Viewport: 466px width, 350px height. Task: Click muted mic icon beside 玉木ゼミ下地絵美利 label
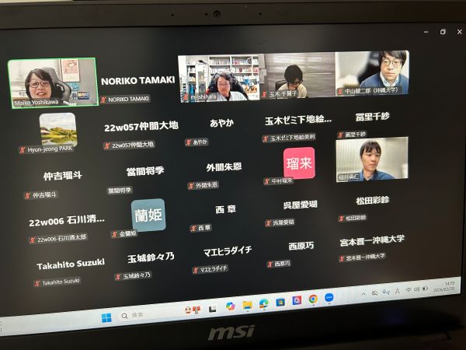pyautogui.click(x=266, y=138)
